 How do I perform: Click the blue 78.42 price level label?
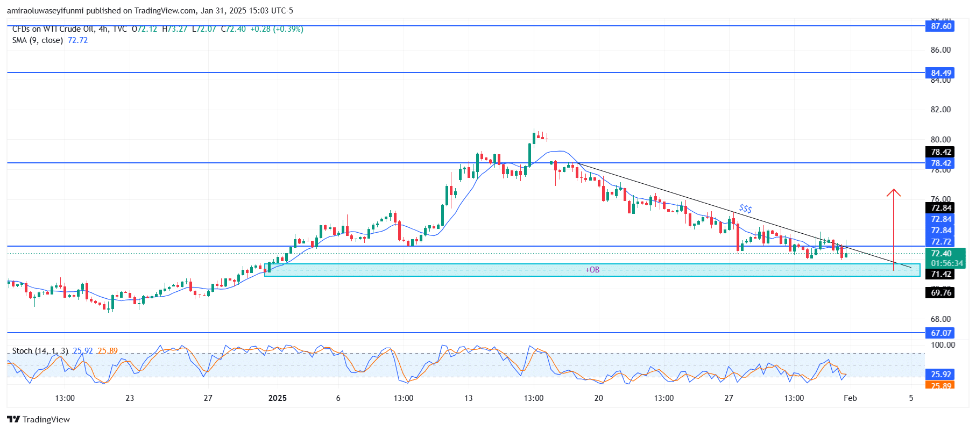(940, 163)
